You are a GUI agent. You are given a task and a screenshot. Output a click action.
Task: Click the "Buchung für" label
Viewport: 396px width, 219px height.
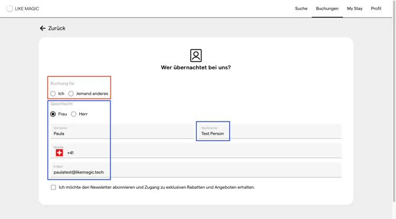click(63, 83)
